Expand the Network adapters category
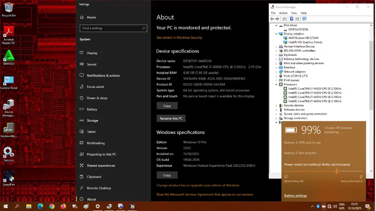 (x=276, y=72)
